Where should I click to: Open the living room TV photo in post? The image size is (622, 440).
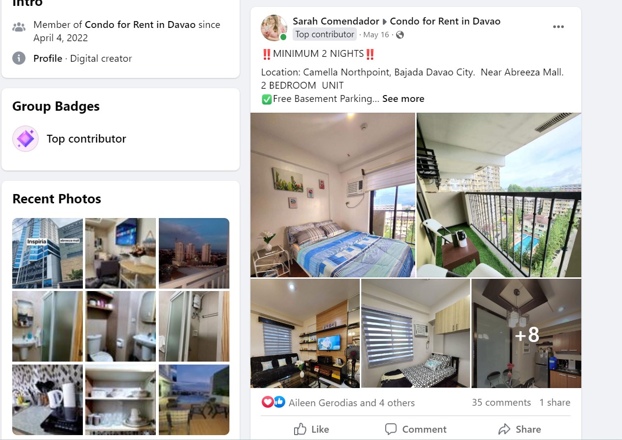(305, 334)
